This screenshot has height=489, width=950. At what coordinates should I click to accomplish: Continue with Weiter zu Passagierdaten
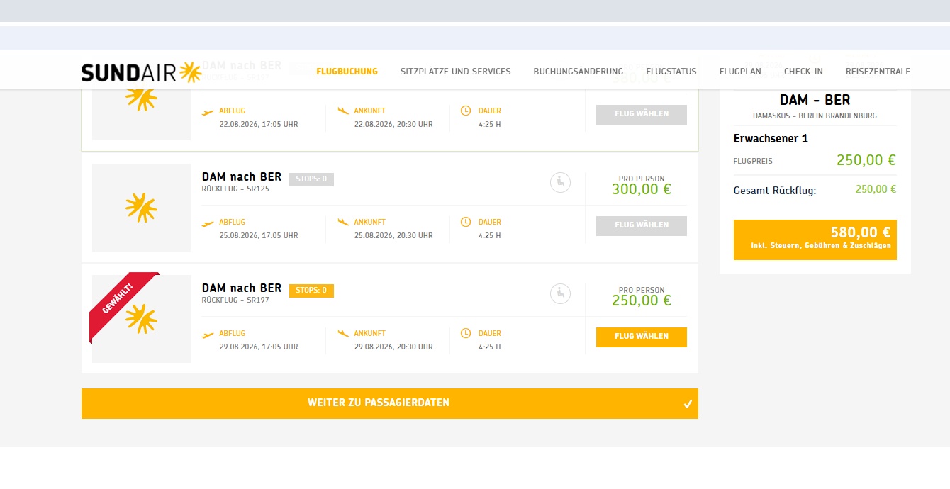[390, 403]
